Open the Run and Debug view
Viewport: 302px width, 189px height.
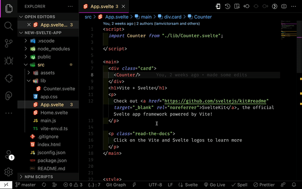pyautogui.click(x=9, y=61)
